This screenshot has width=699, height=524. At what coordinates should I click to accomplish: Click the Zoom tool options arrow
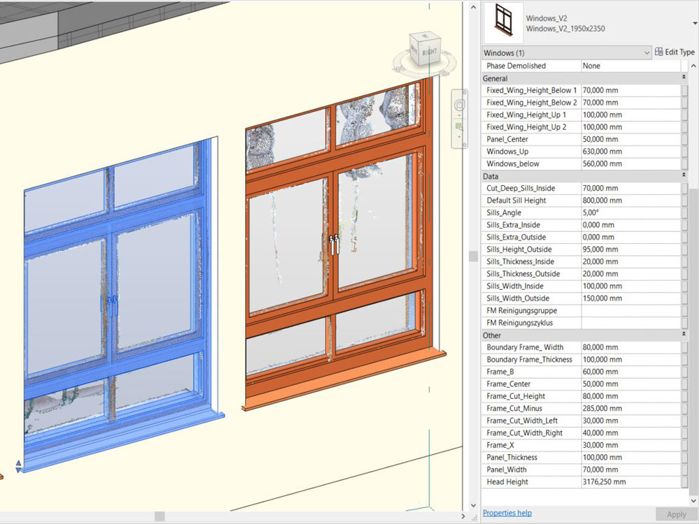point(459,137)
